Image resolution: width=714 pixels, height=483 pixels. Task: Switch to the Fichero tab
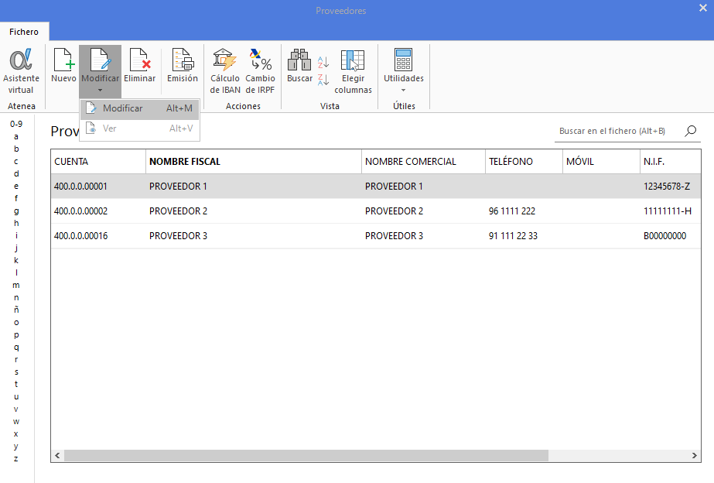tap(24, 32)
